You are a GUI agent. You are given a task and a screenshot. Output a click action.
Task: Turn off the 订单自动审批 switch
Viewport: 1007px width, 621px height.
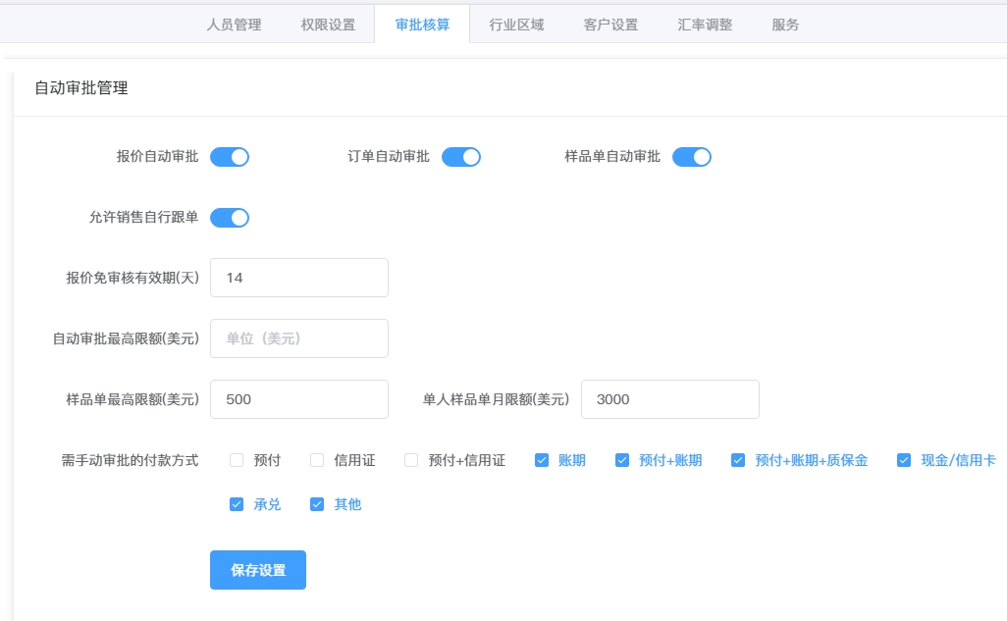[x=461, y=157]
